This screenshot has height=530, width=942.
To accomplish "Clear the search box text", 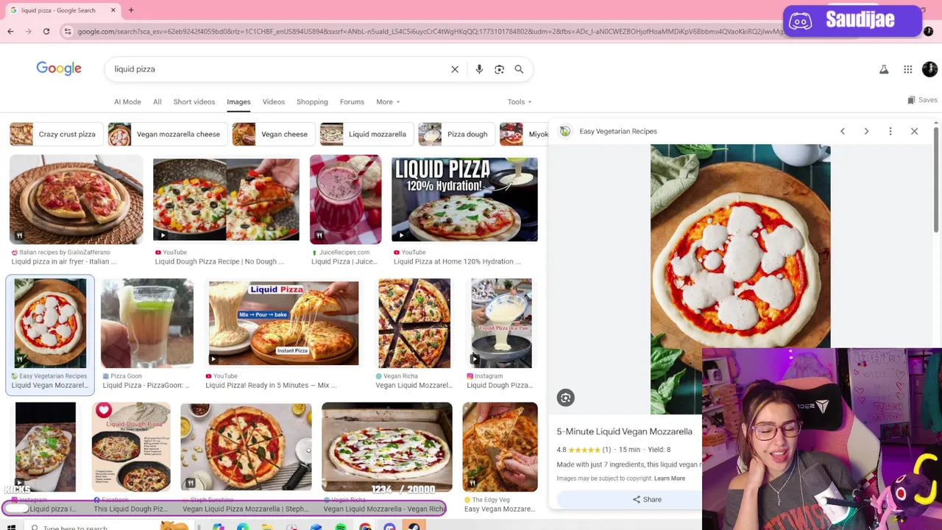I will pyautogui.click(x=455, y=69).
